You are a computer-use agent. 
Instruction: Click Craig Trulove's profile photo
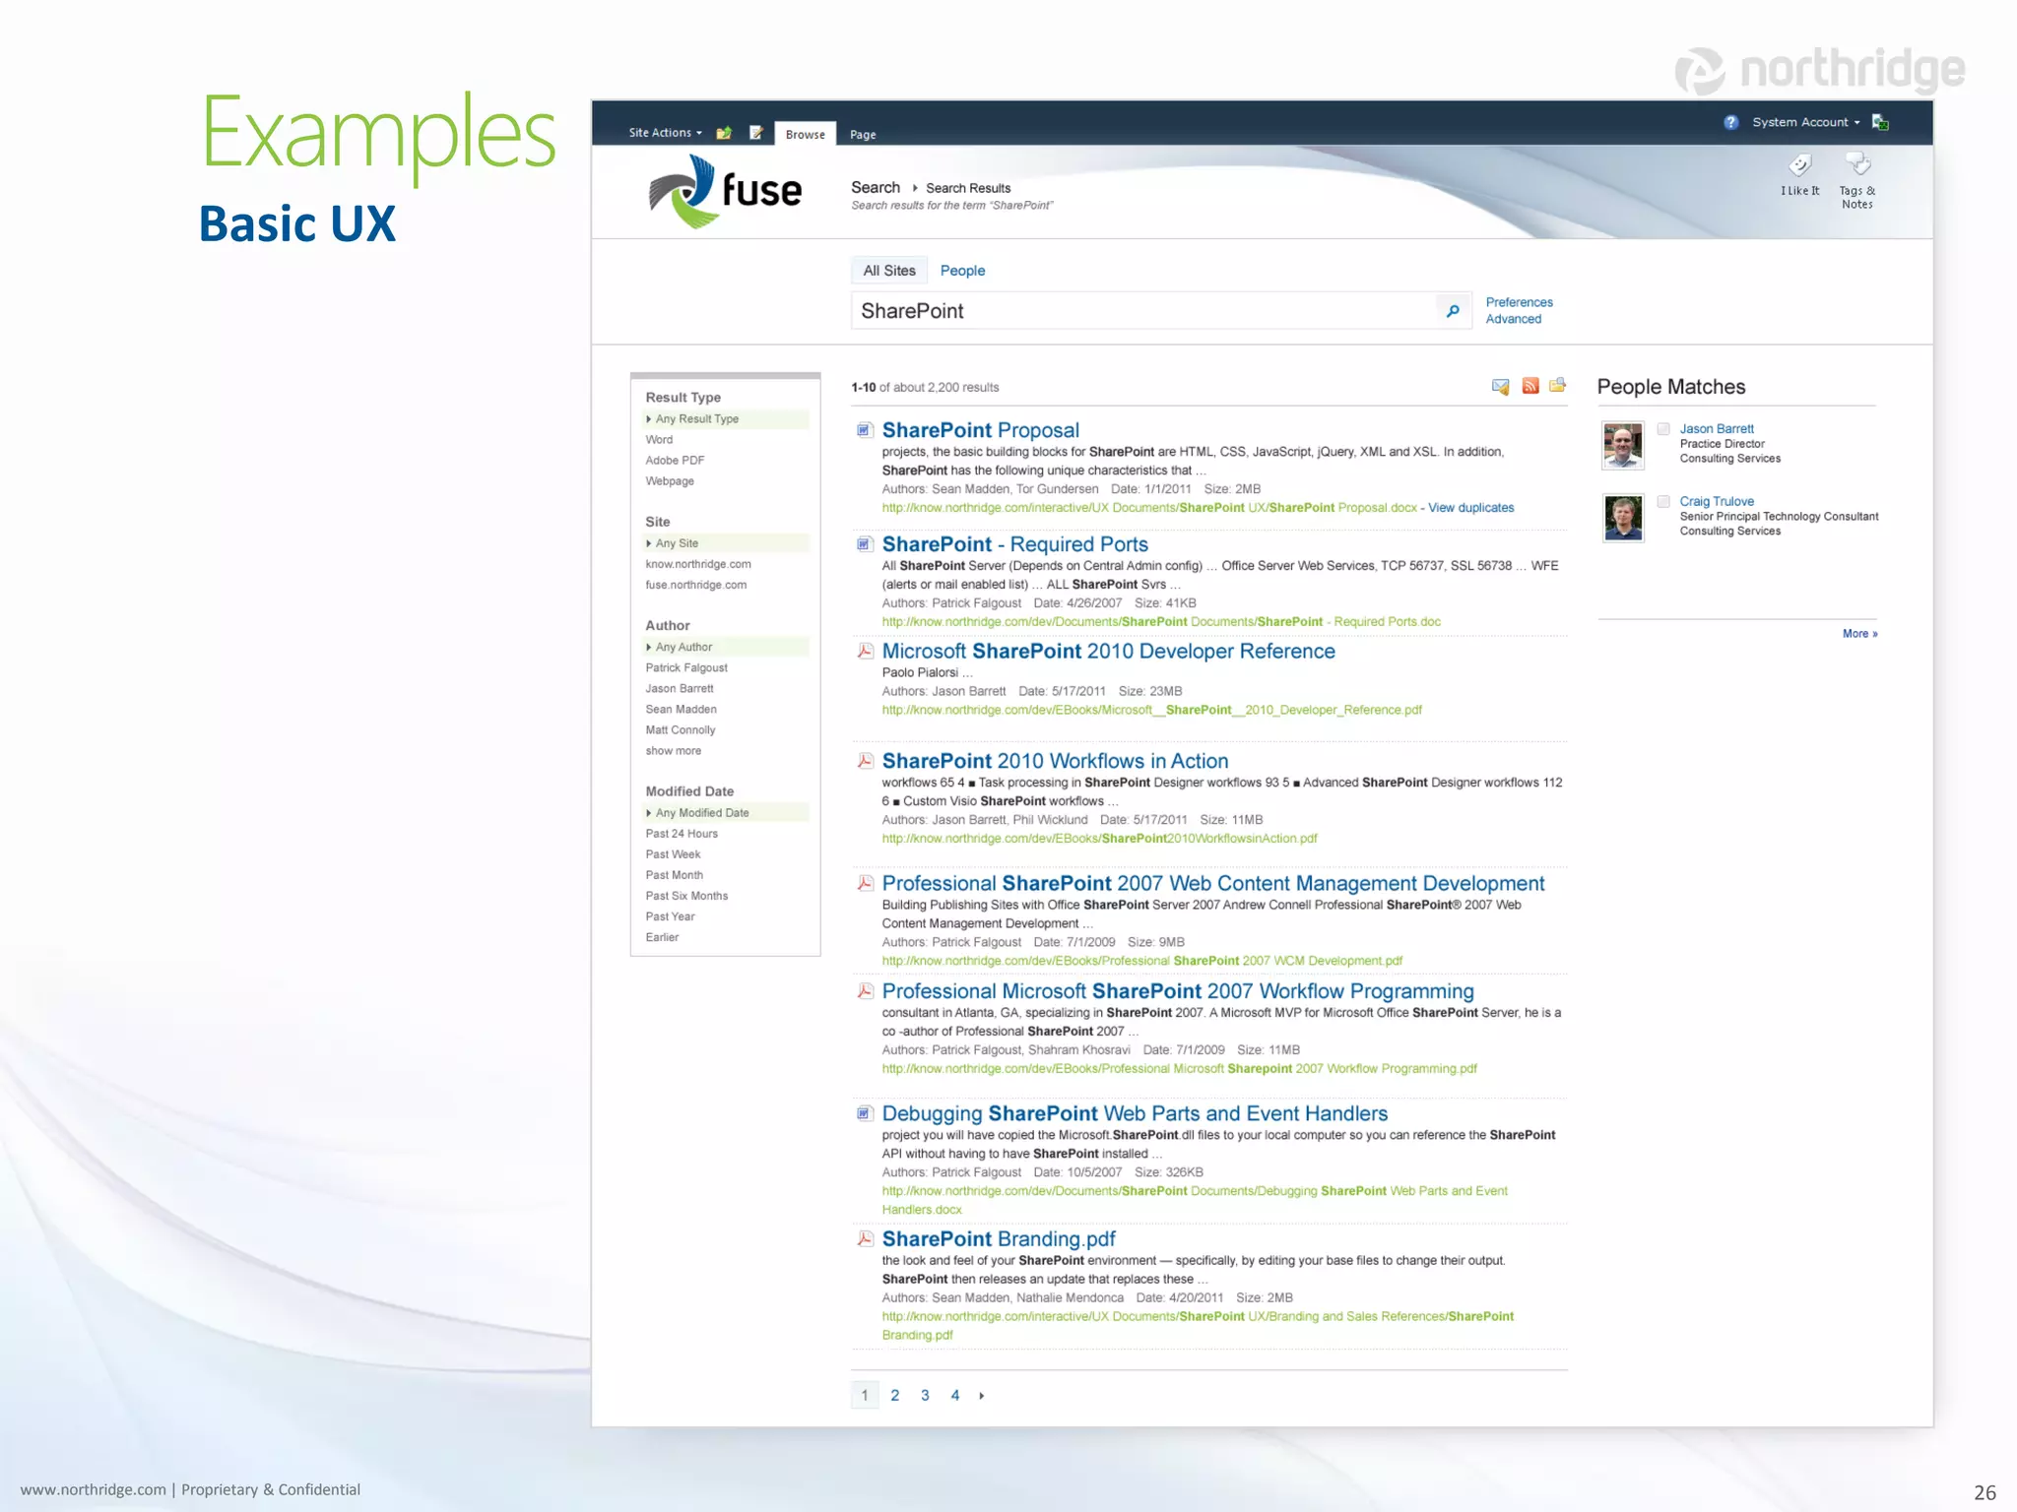1622,519
